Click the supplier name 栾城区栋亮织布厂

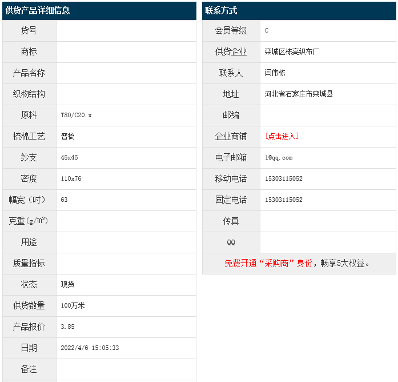pos(292,51)
